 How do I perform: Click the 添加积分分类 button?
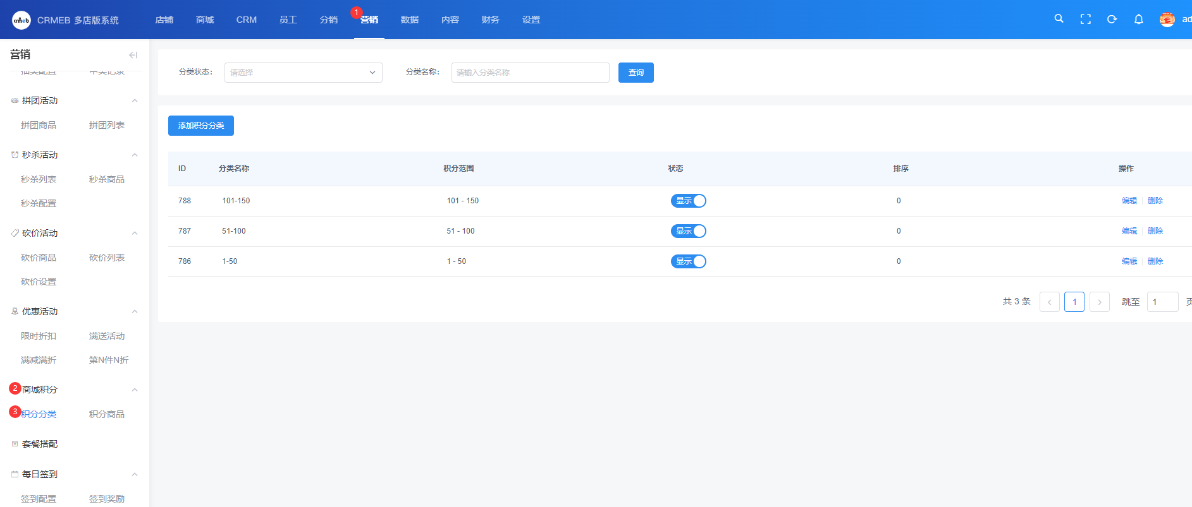pyautogui.click(x=200, y=126)
